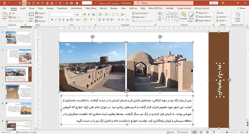Toggle Bold formatting
Viewport: 249px width, 134px height.
tap(52, 19)
